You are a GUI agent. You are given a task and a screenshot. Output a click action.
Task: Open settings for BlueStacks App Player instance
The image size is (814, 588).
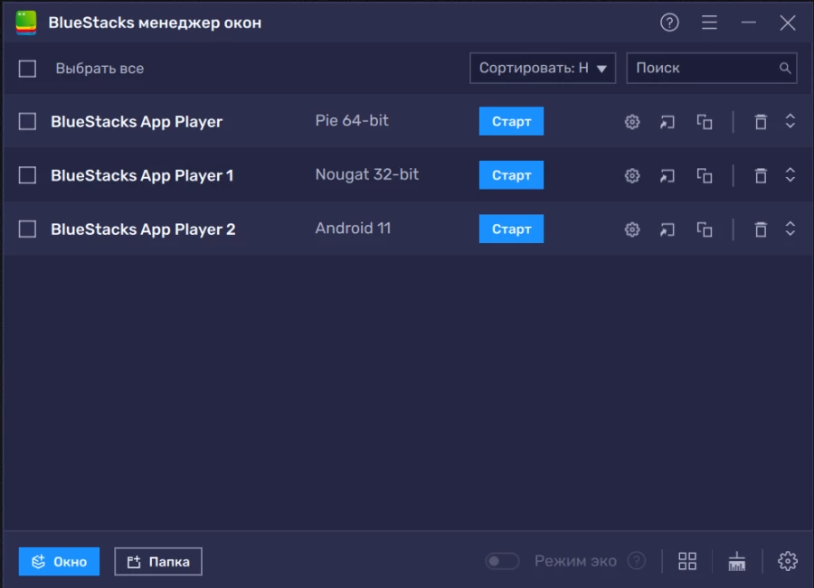point(631,121)
